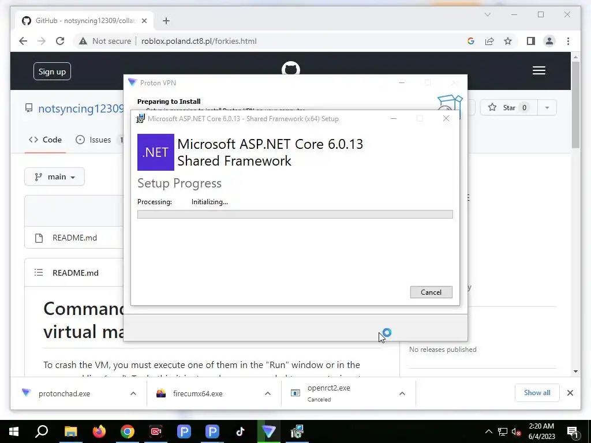Launch Firefox from the taskbar
591x443 pixels.
point(99,431)
